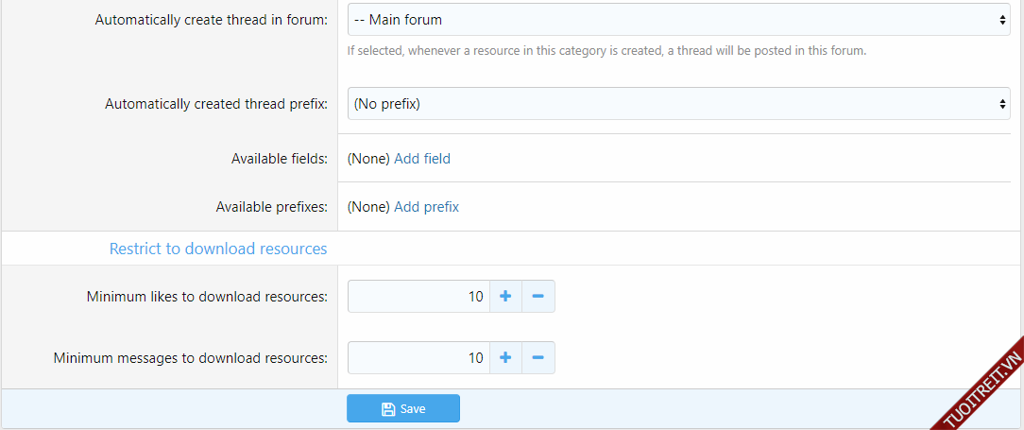Increase minimum messages with plus button
Viewport: 1024px width, 430px height.
click(505, 358)
